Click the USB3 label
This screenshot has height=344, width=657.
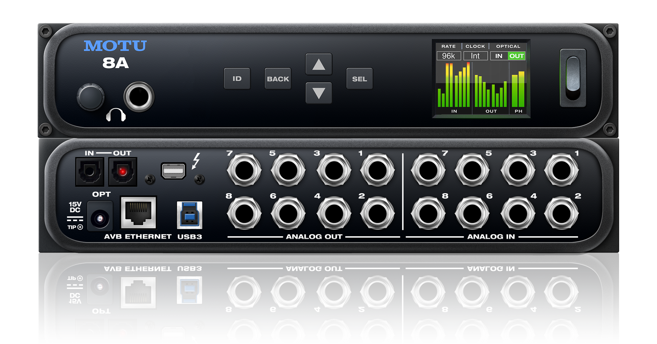point(190,237)
